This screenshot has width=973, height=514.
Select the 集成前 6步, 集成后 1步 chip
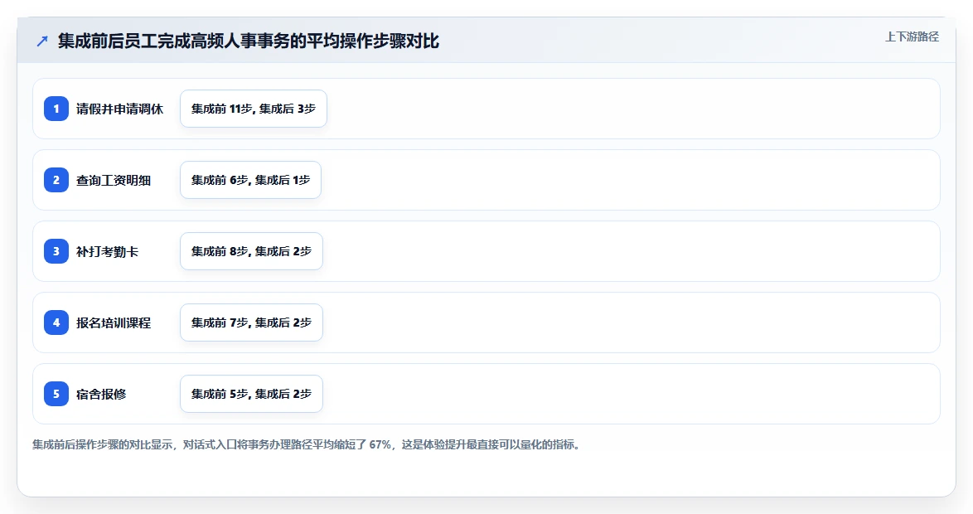tap(250, 180)
